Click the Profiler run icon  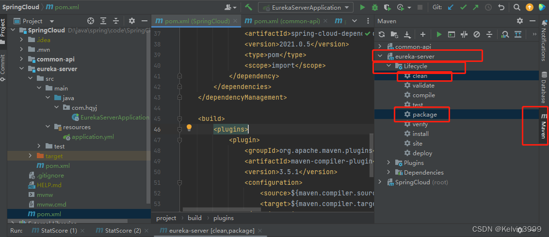click(401, 7)
